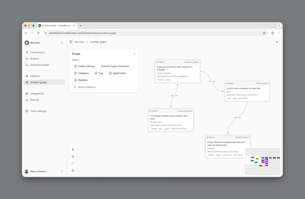Select 'Confirm and coordinate via Slack DM' node

247,91
